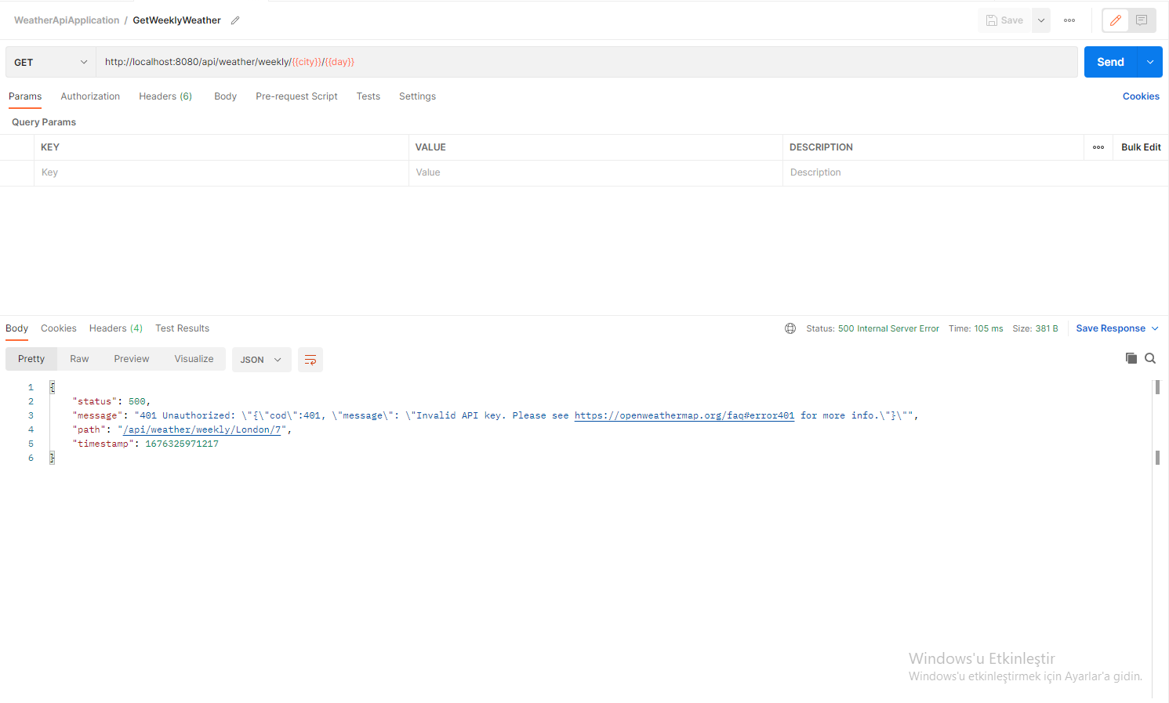Open search within the response
The image size is (1169, 703).
(x=1150, y=358)
